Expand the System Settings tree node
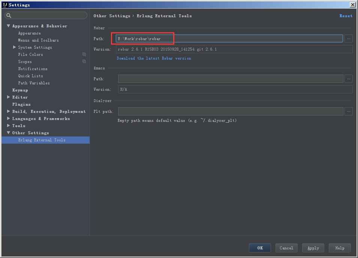This screenshot has height=258, width=358. (x=15, y=47)
